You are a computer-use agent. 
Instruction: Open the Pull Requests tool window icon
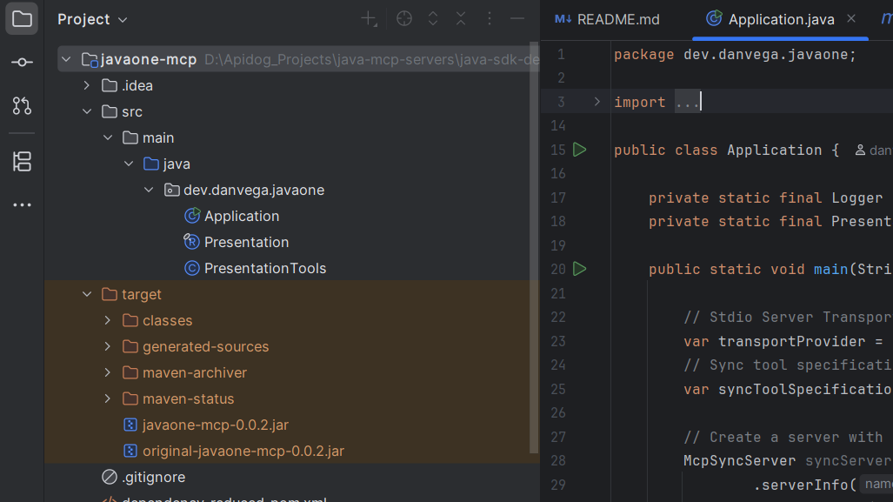click(x=22, y=105)
